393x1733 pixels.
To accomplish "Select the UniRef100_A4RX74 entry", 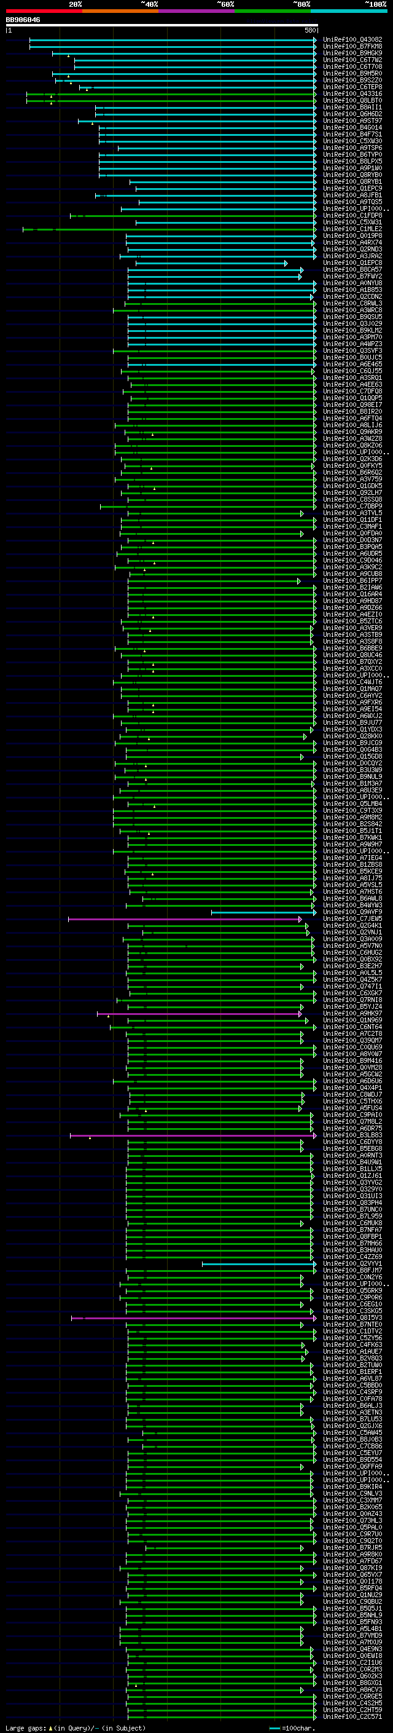I will (x=352, y=243).
